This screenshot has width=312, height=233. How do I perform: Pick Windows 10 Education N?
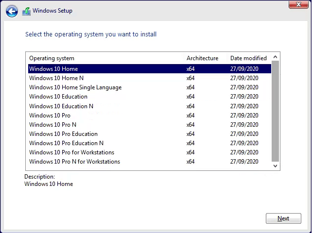(149, 106)
